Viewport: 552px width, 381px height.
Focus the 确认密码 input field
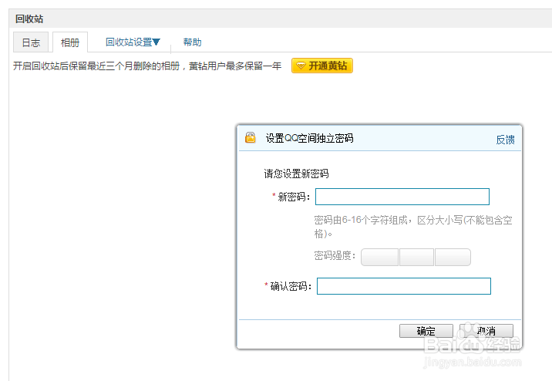403,286
